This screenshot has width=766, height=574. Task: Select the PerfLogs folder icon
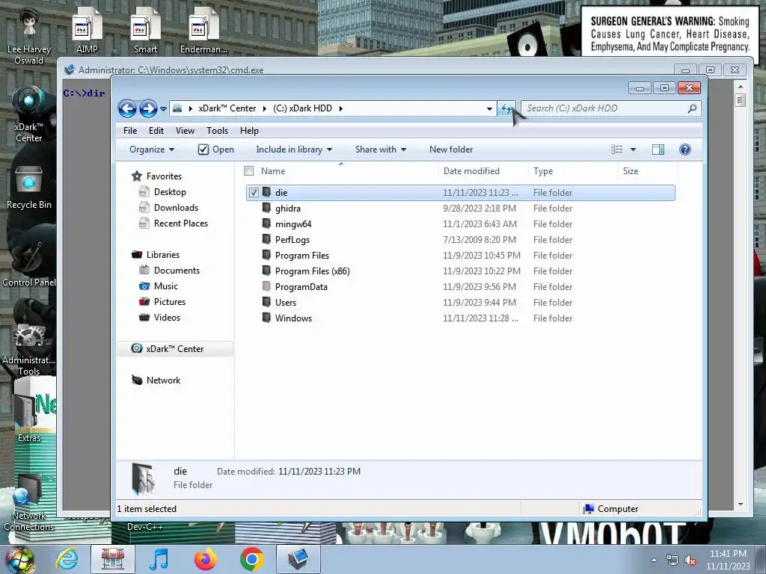point(266,239)
